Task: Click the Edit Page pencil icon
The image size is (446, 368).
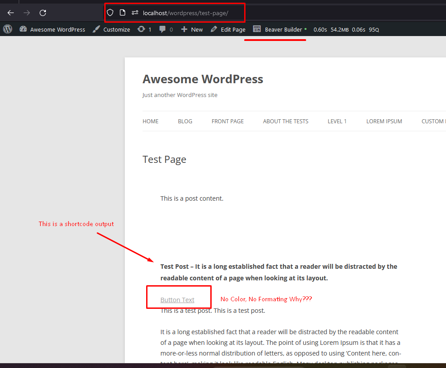Action: tap(214, 29)
